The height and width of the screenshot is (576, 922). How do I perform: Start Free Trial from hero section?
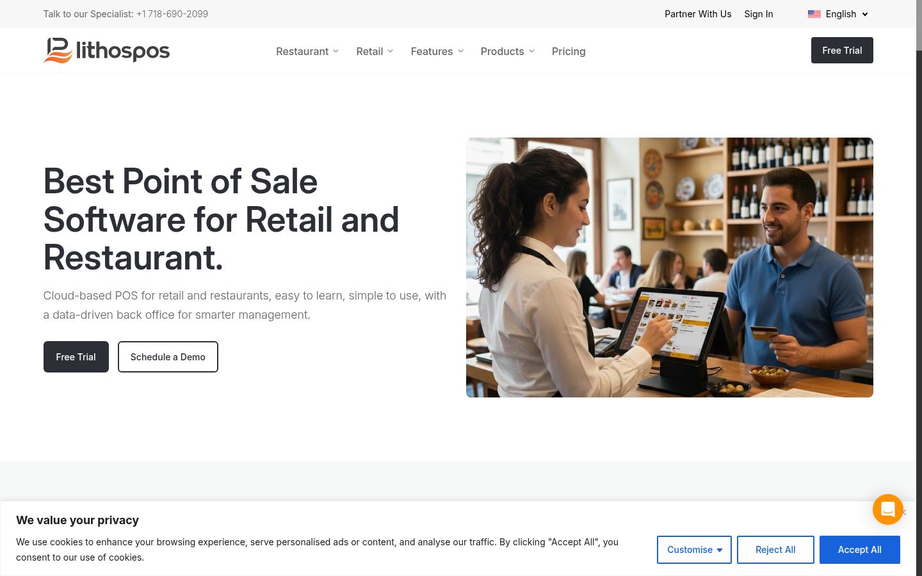76,356
